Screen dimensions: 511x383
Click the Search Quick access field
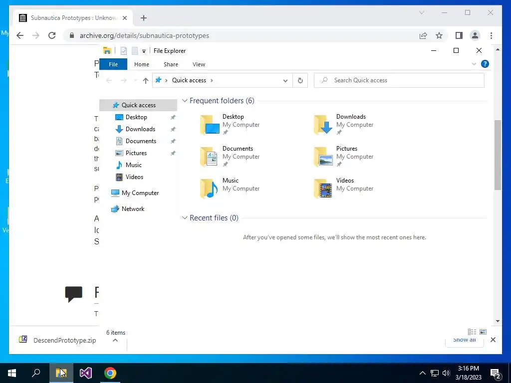[399, 80]
